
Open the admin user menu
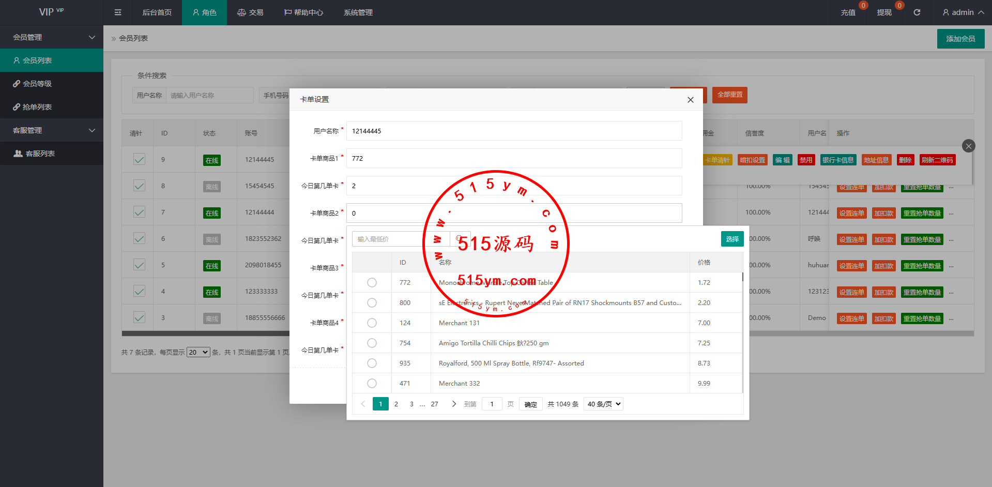pos(963,12)
